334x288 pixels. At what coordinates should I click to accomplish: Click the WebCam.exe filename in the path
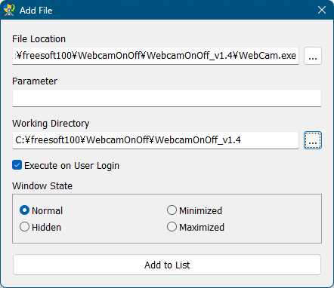[268, 55]
